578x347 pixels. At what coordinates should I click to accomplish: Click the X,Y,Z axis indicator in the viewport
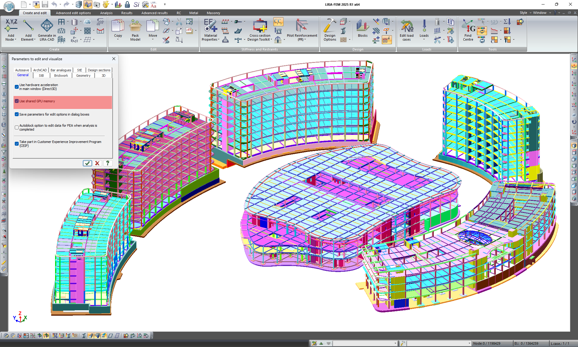pos(20,318)
